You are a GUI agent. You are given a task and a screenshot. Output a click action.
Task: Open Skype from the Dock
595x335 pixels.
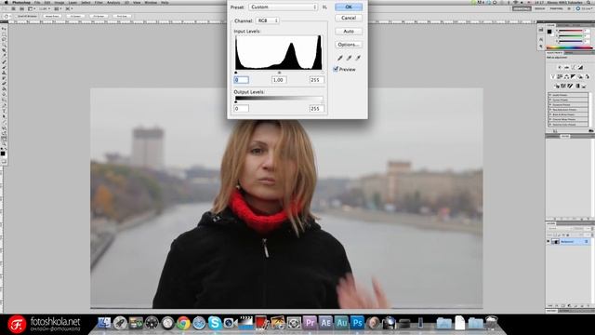(x=215, y=323)
